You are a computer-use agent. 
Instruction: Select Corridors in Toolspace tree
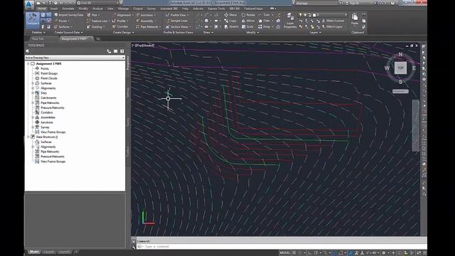[x=47, y=112]
